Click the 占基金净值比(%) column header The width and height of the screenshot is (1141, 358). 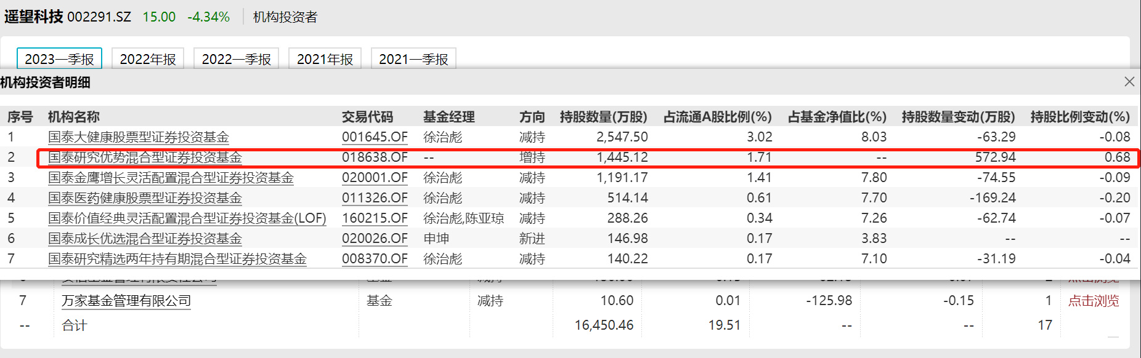coord(837,117)
